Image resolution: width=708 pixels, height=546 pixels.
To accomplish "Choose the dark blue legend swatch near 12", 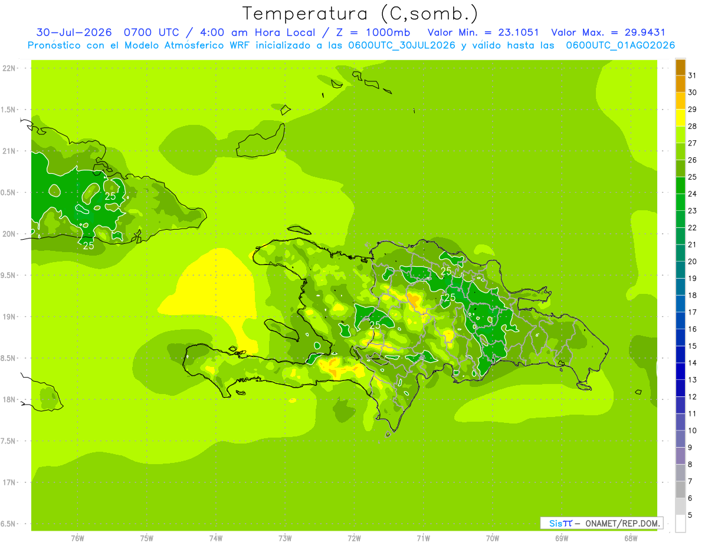I will point(680,389).
